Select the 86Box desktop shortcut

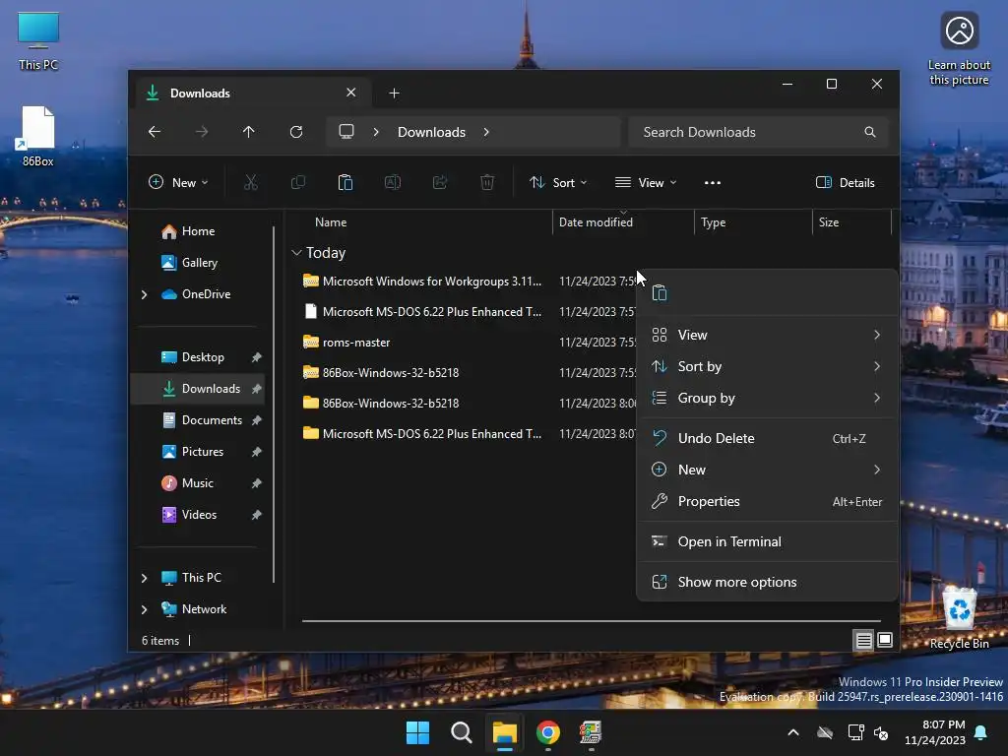[x=38, y=137]
